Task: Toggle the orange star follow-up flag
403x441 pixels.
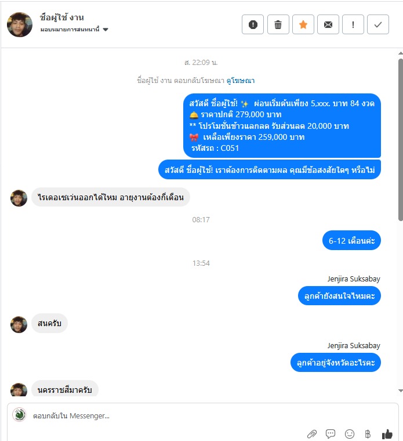Action: 303,24
